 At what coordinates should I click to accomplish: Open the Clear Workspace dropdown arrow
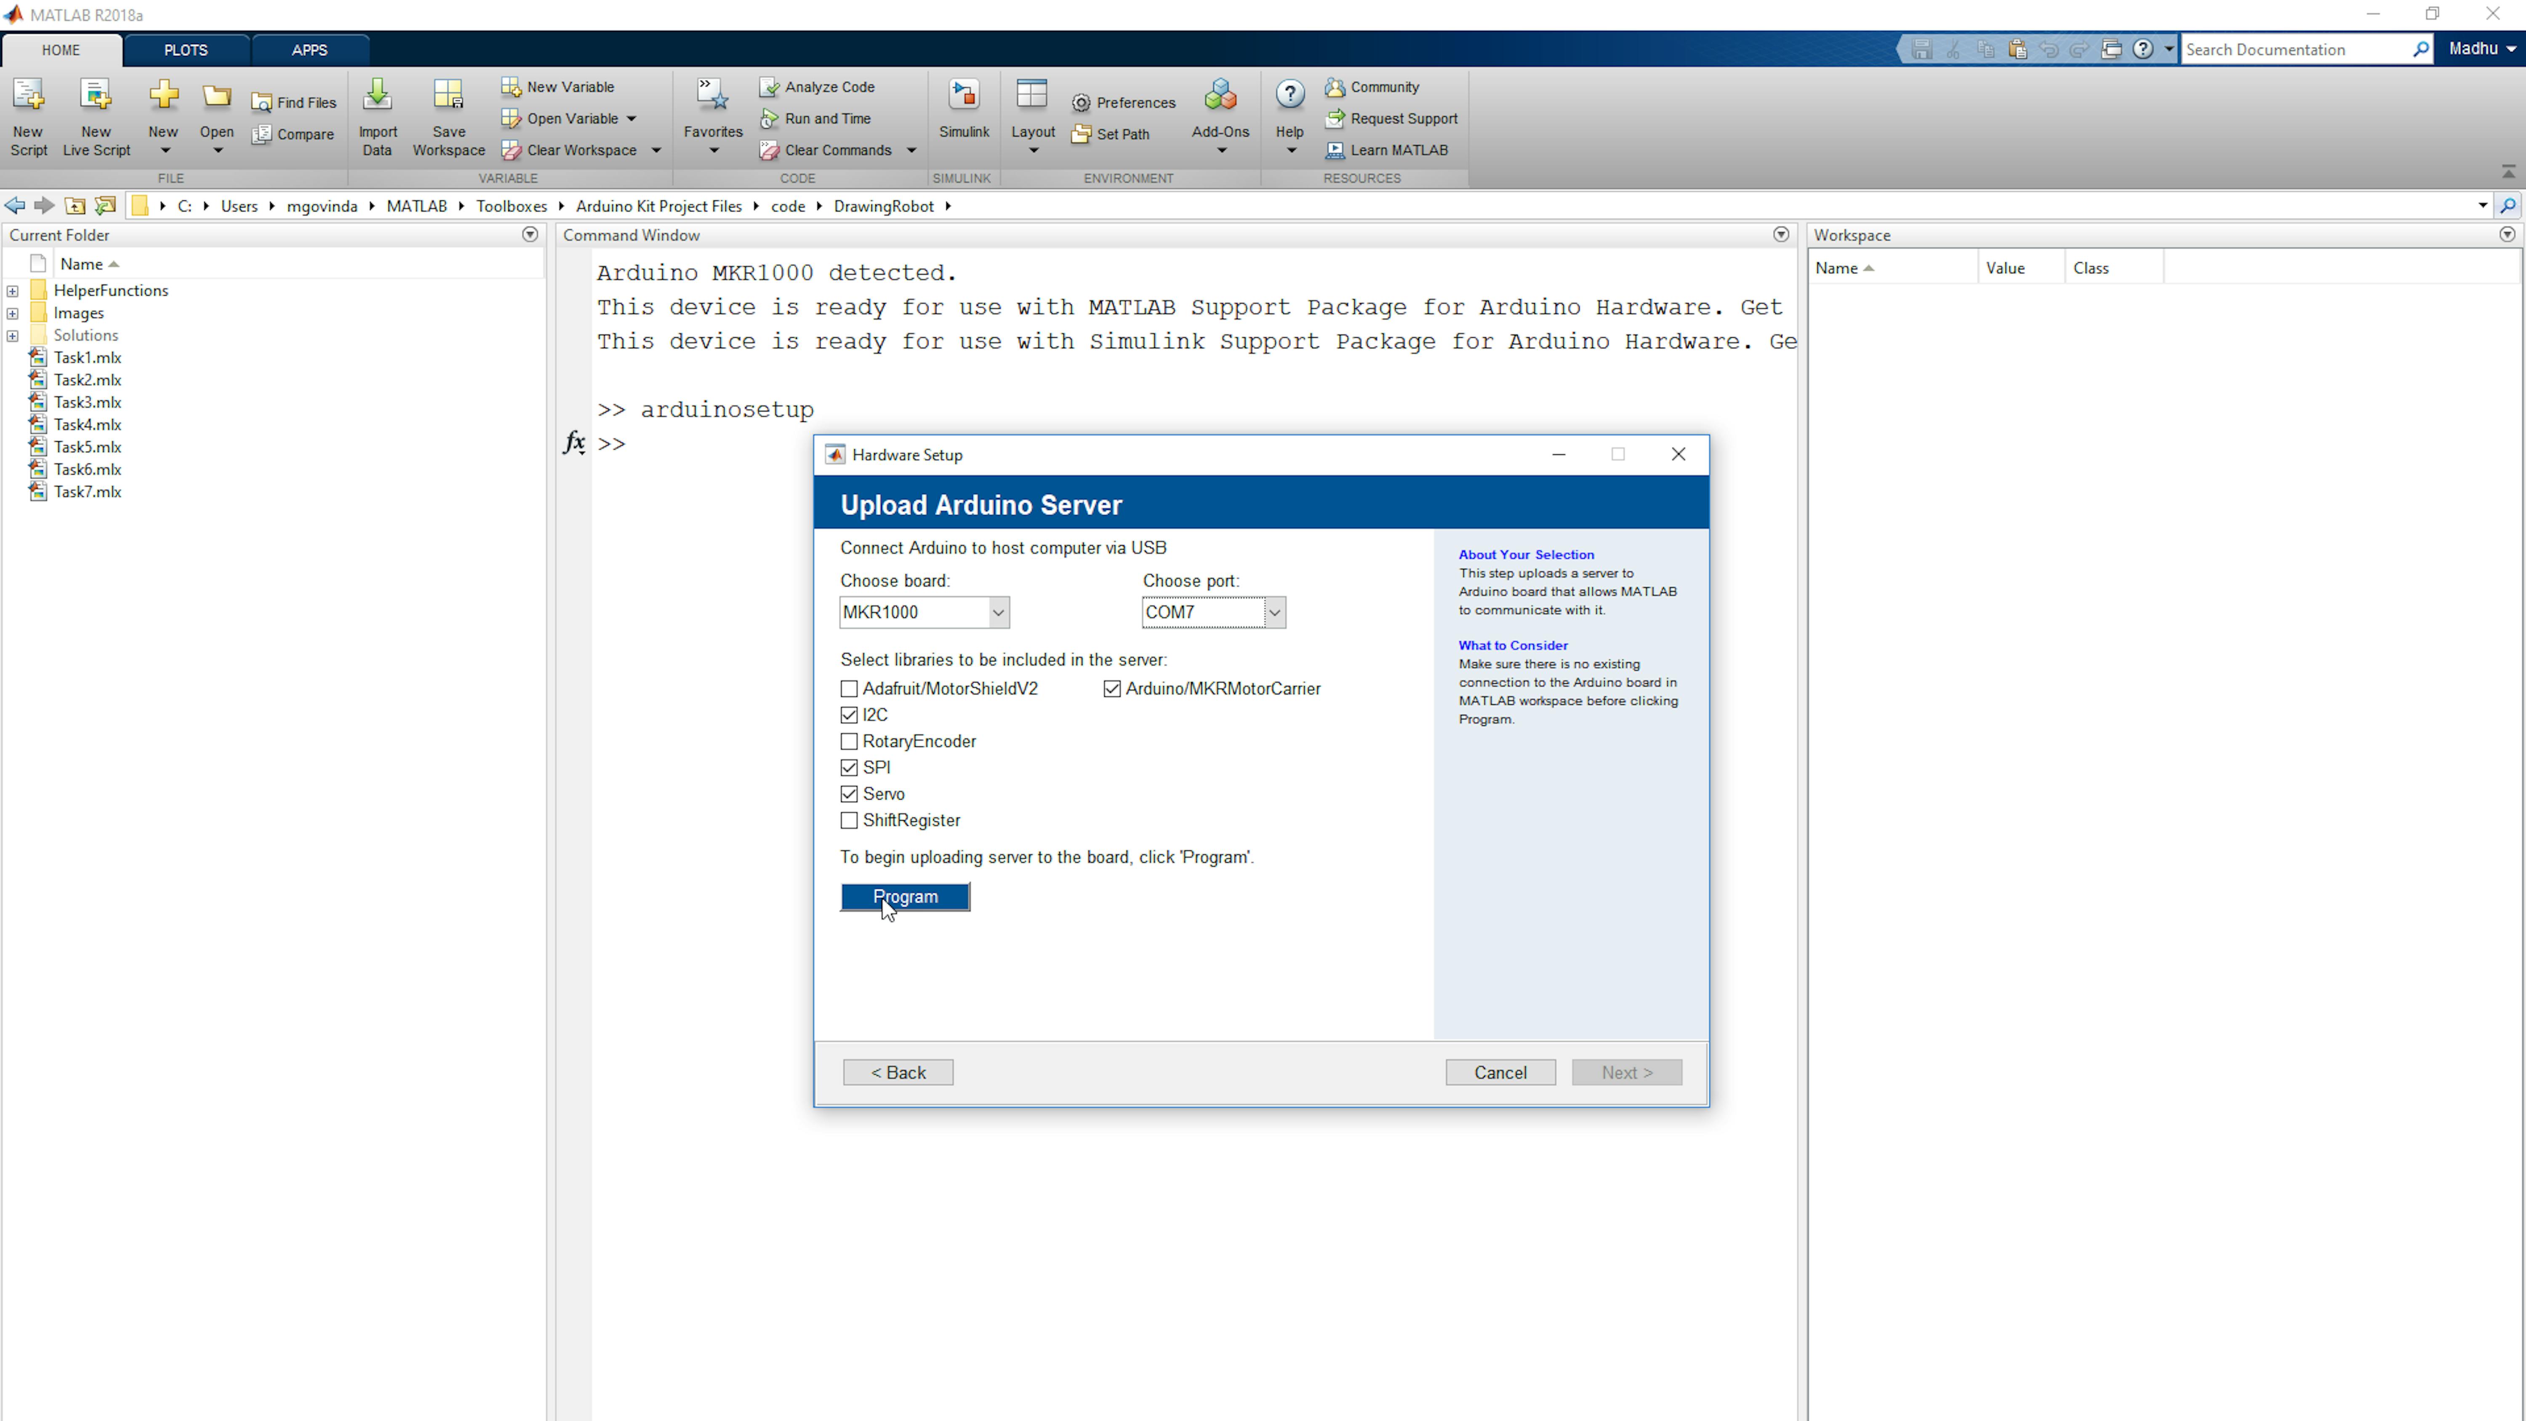[x=656, y=150]
